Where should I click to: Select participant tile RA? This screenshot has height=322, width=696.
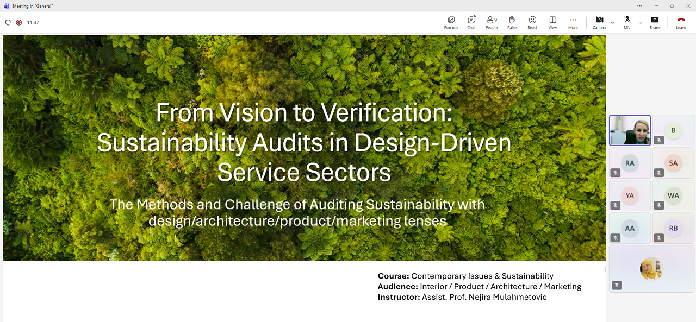coord(630,163)
